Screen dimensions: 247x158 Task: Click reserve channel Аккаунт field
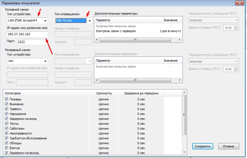[83, 82]
